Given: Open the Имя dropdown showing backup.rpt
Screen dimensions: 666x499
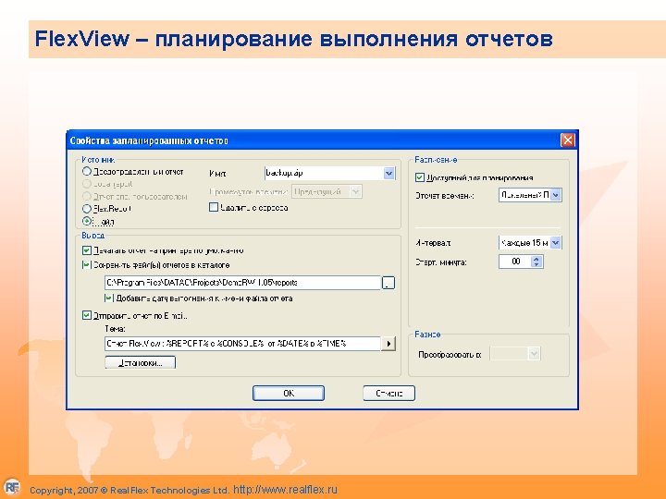Looking at the screenshot, I should 388,173.
